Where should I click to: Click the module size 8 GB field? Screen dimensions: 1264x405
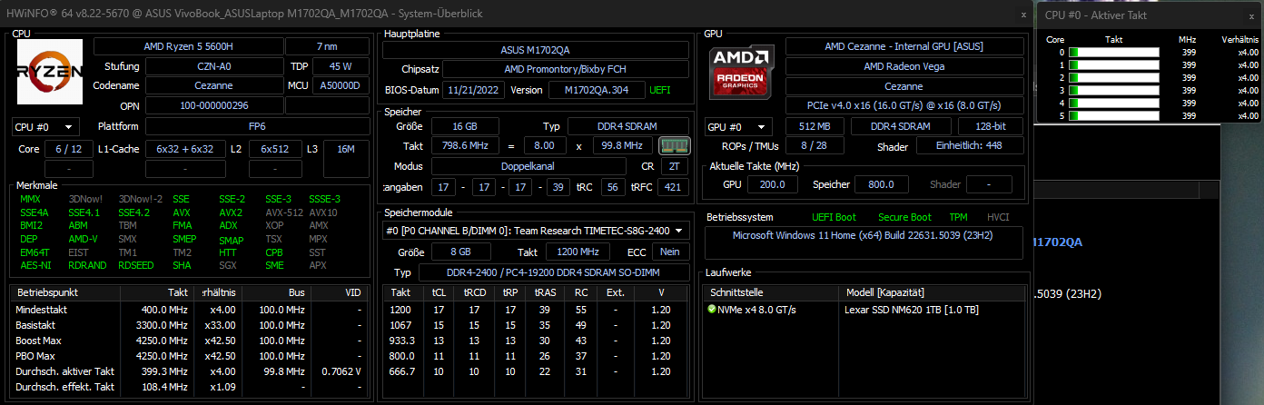(463, 252)
